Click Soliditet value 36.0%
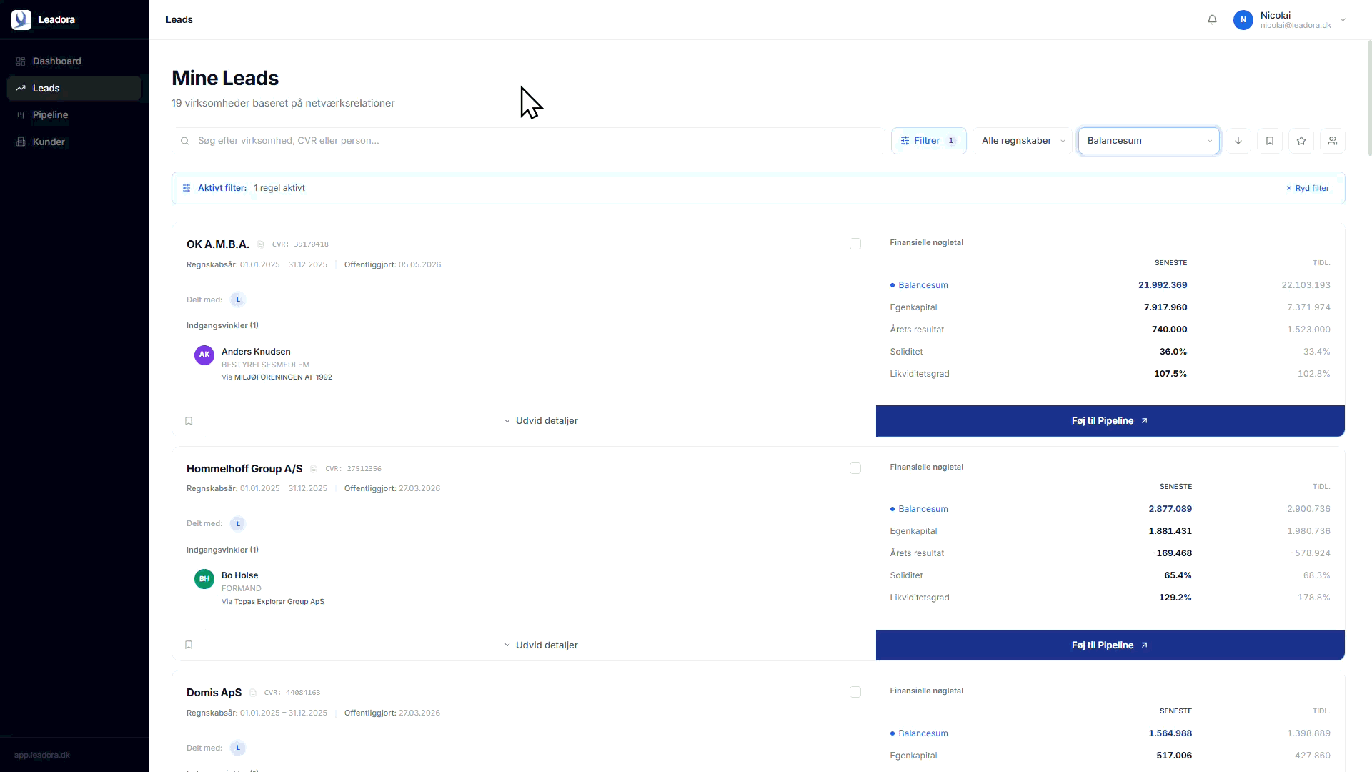 (x=1173, y=352)
